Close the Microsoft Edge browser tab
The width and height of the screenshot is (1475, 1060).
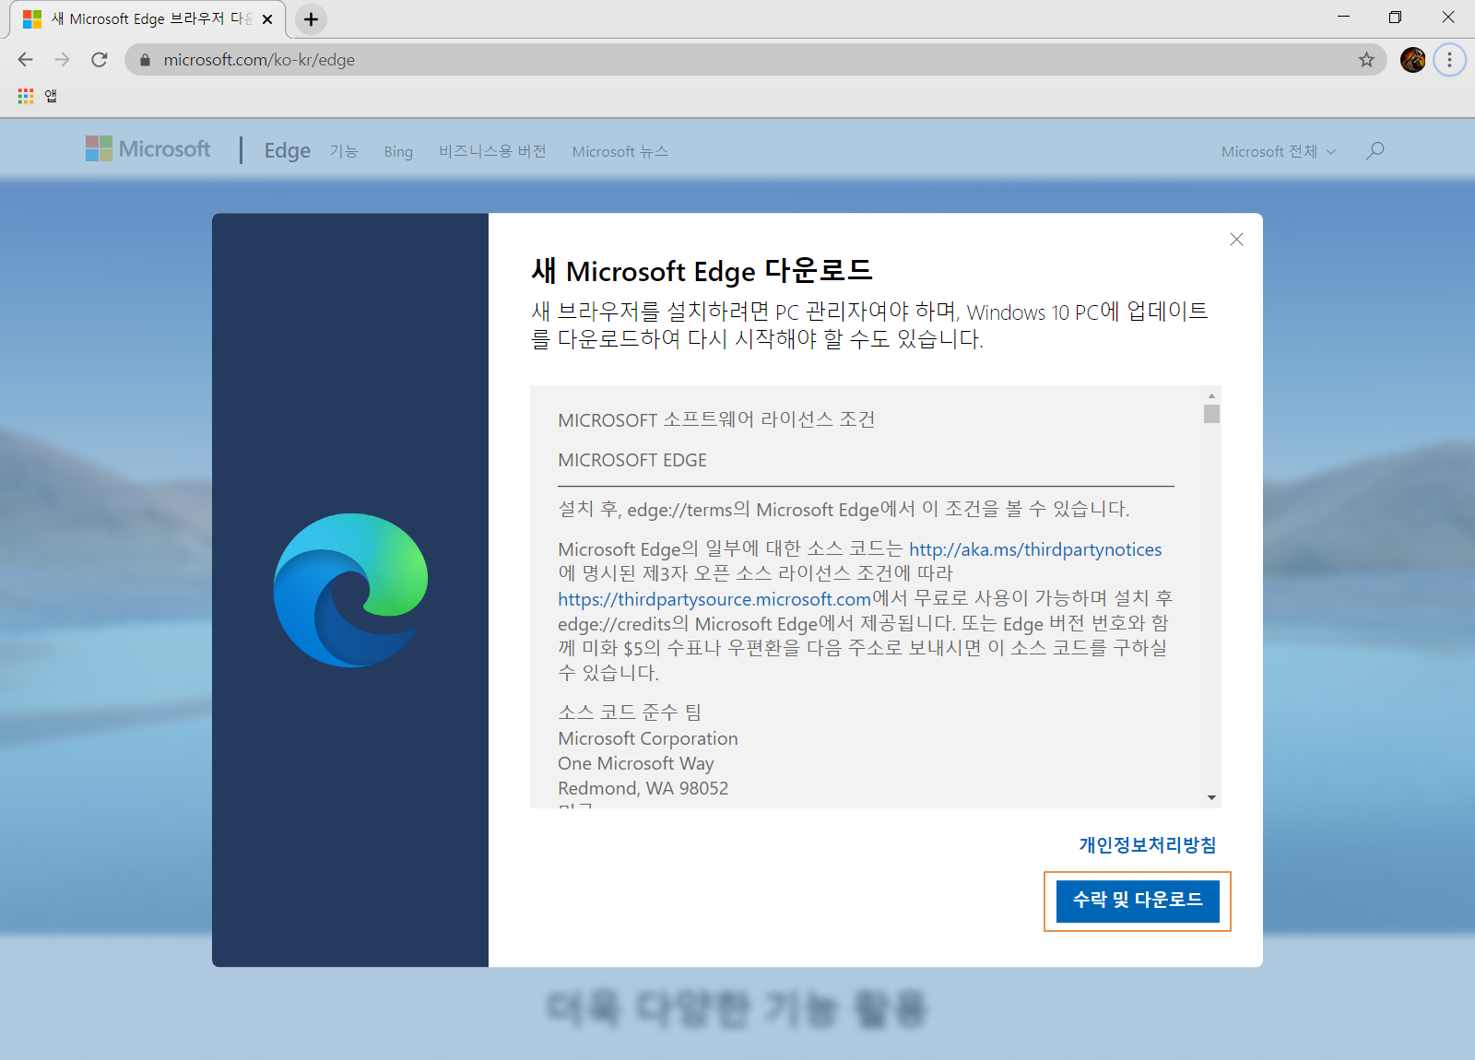click(x=267, y=19)
